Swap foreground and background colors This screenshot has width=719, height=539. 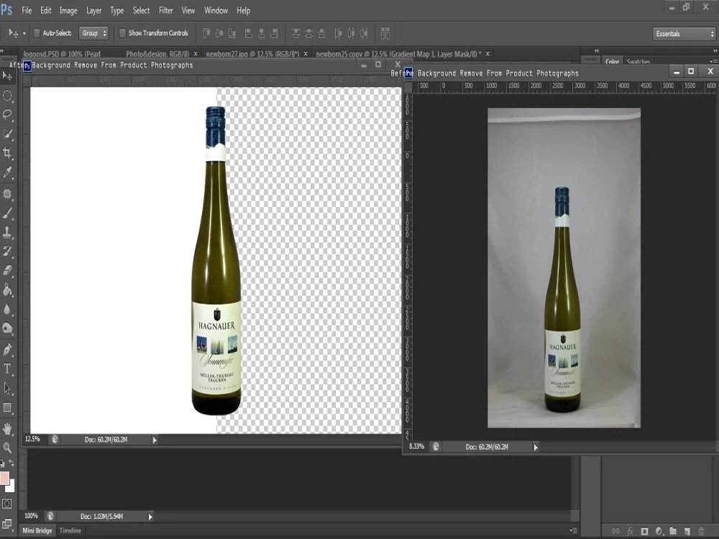(12, 464)
